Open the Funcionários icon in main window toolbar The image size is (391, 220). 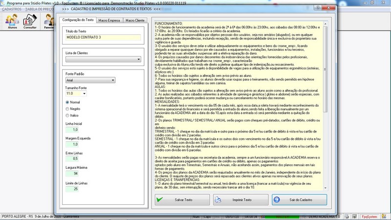pos(49,22)
